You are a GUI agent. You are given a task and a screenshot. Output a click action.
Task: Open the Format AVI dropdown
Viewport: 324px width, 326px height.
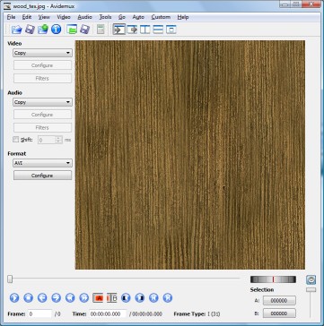(42, 163)
